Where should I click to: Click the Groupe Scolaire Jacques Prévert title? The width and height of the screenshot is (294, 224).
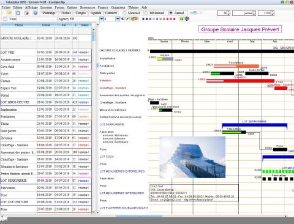click(240, 29)
